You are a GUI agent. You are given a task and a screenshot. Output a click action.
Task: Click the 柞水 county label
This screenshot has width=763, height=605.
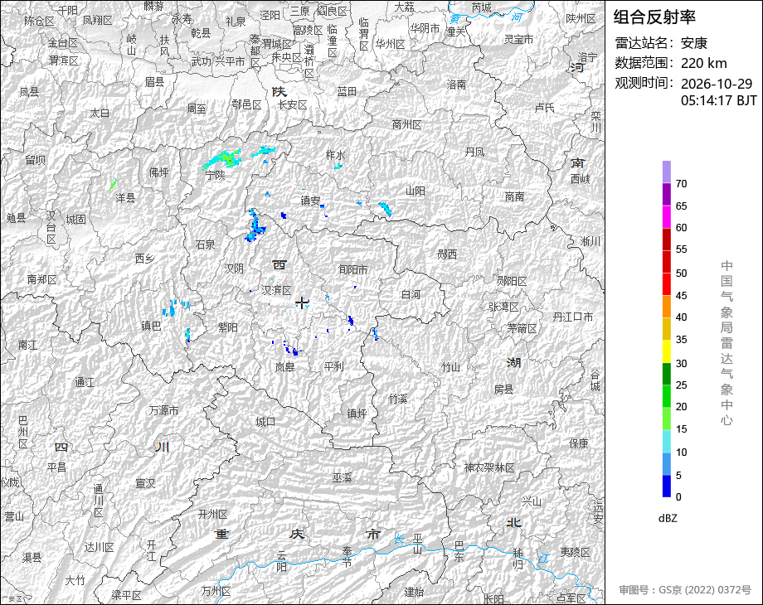tap(335, 155)
